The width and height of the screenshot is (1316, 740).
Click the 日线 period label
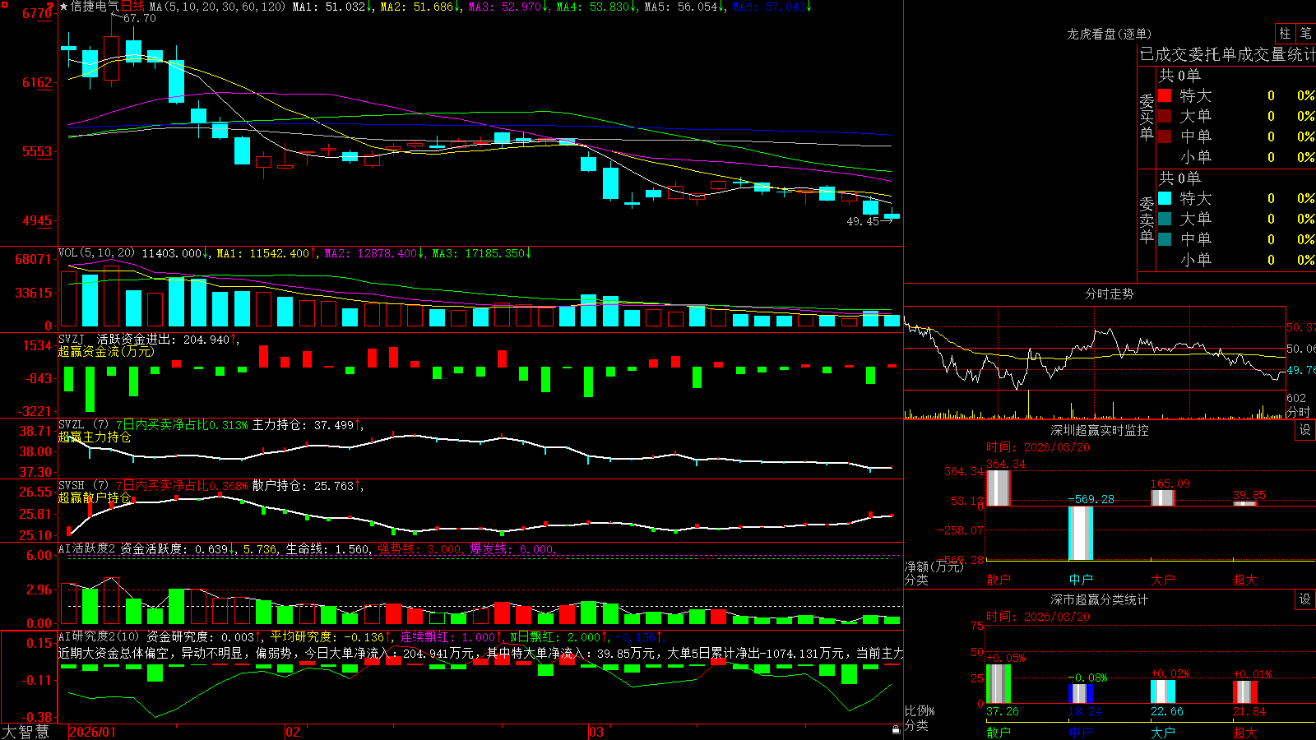click(132, 7)
